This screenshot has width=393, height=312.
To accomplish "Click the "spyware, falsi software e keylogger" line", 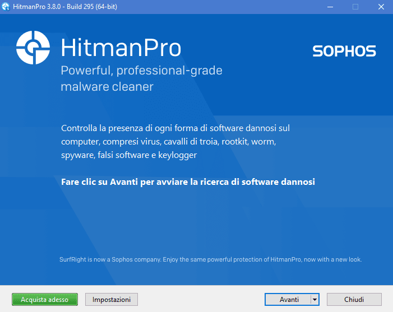I will coord(129,155).
